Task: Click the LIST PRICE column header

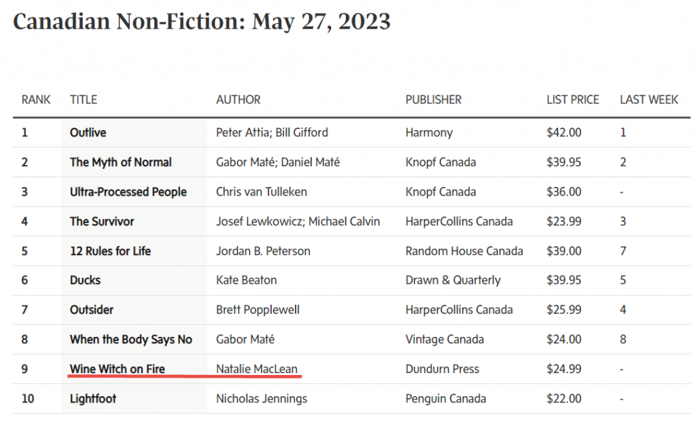Action: pos(573,100)
